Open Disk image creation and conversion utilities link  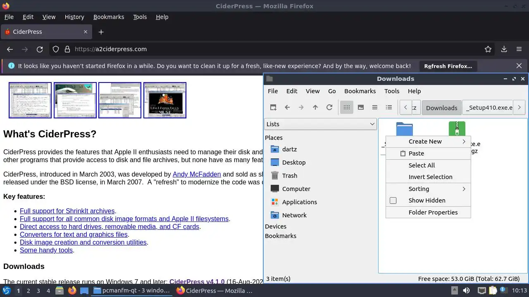(83, 243)
